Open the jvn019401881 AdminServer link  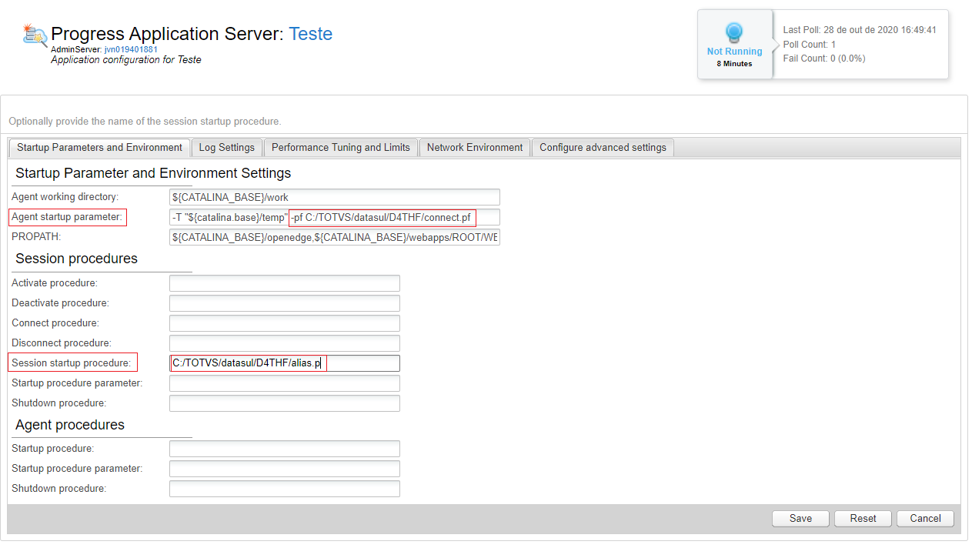[131, 49]
